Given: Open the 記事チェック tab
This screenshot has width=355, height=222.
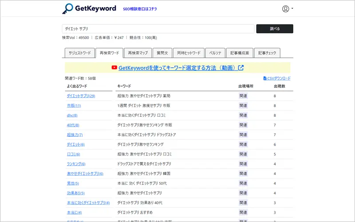Looking at the screenshot, I should [x=267, y=53].
